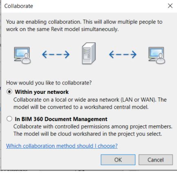Image resolution: width=177 pixels, height=173 pixels.
Task: Close the Collaborate dialog with X
Action: click(170, 6)
